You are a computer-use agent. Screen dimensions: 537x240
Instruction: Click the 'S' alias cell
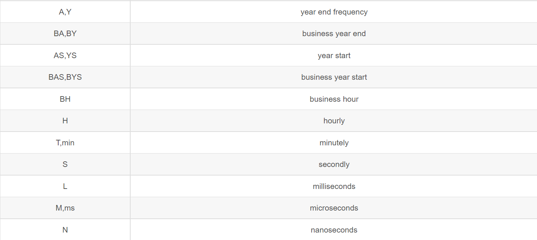[x=65, y=164]
